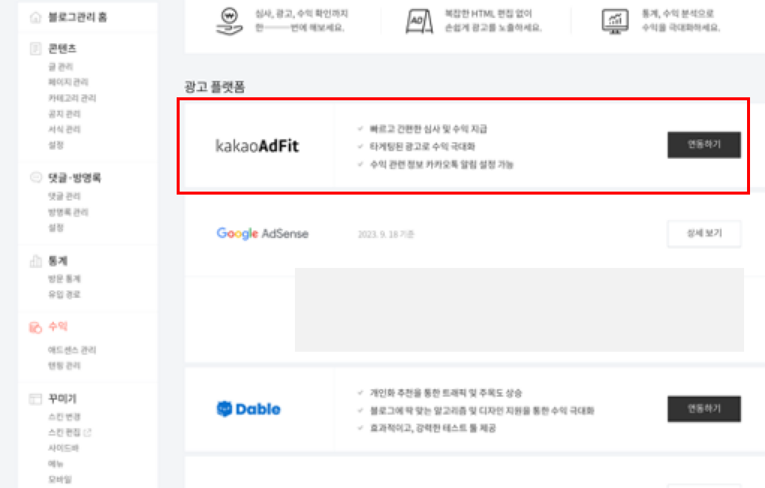Open 텐핑 관리 under 수익

click(64, 365)
